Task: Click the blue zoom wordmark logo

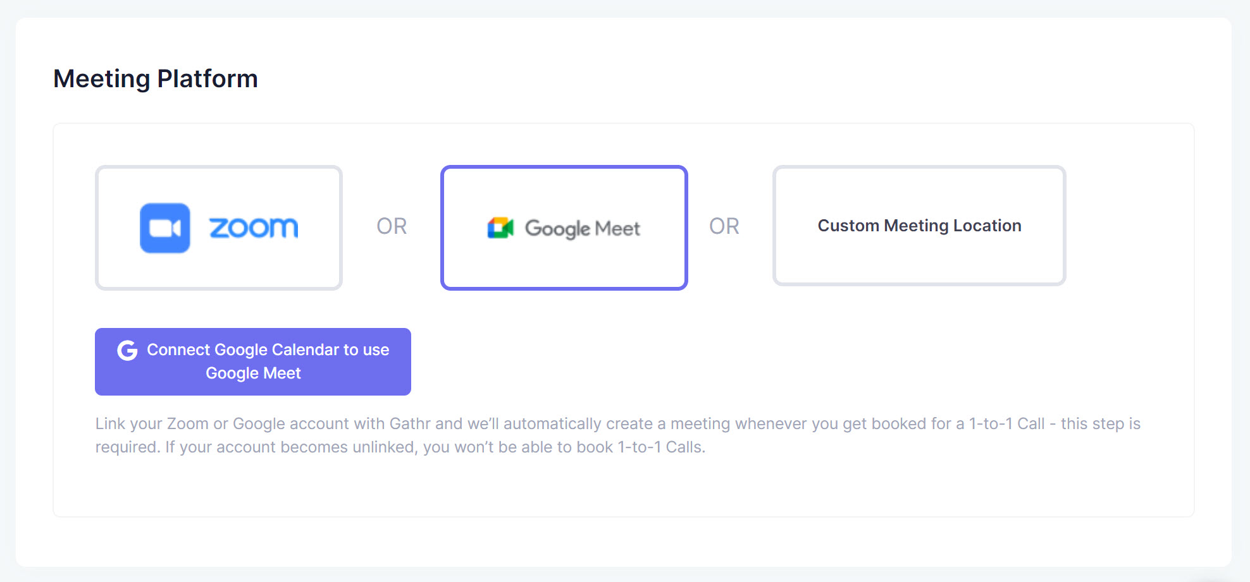Action: coord(253,227)
